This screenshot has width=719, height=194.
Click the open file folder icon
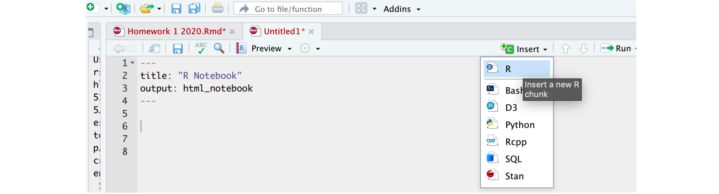tap(147, 9)
